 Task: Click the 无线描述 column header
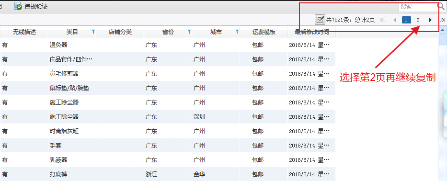click(24, 32)
